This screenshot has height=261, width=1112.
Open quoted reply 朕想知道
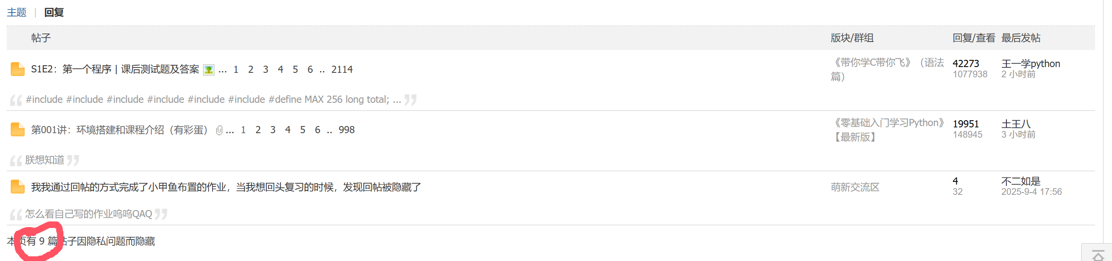pos(45,160)
